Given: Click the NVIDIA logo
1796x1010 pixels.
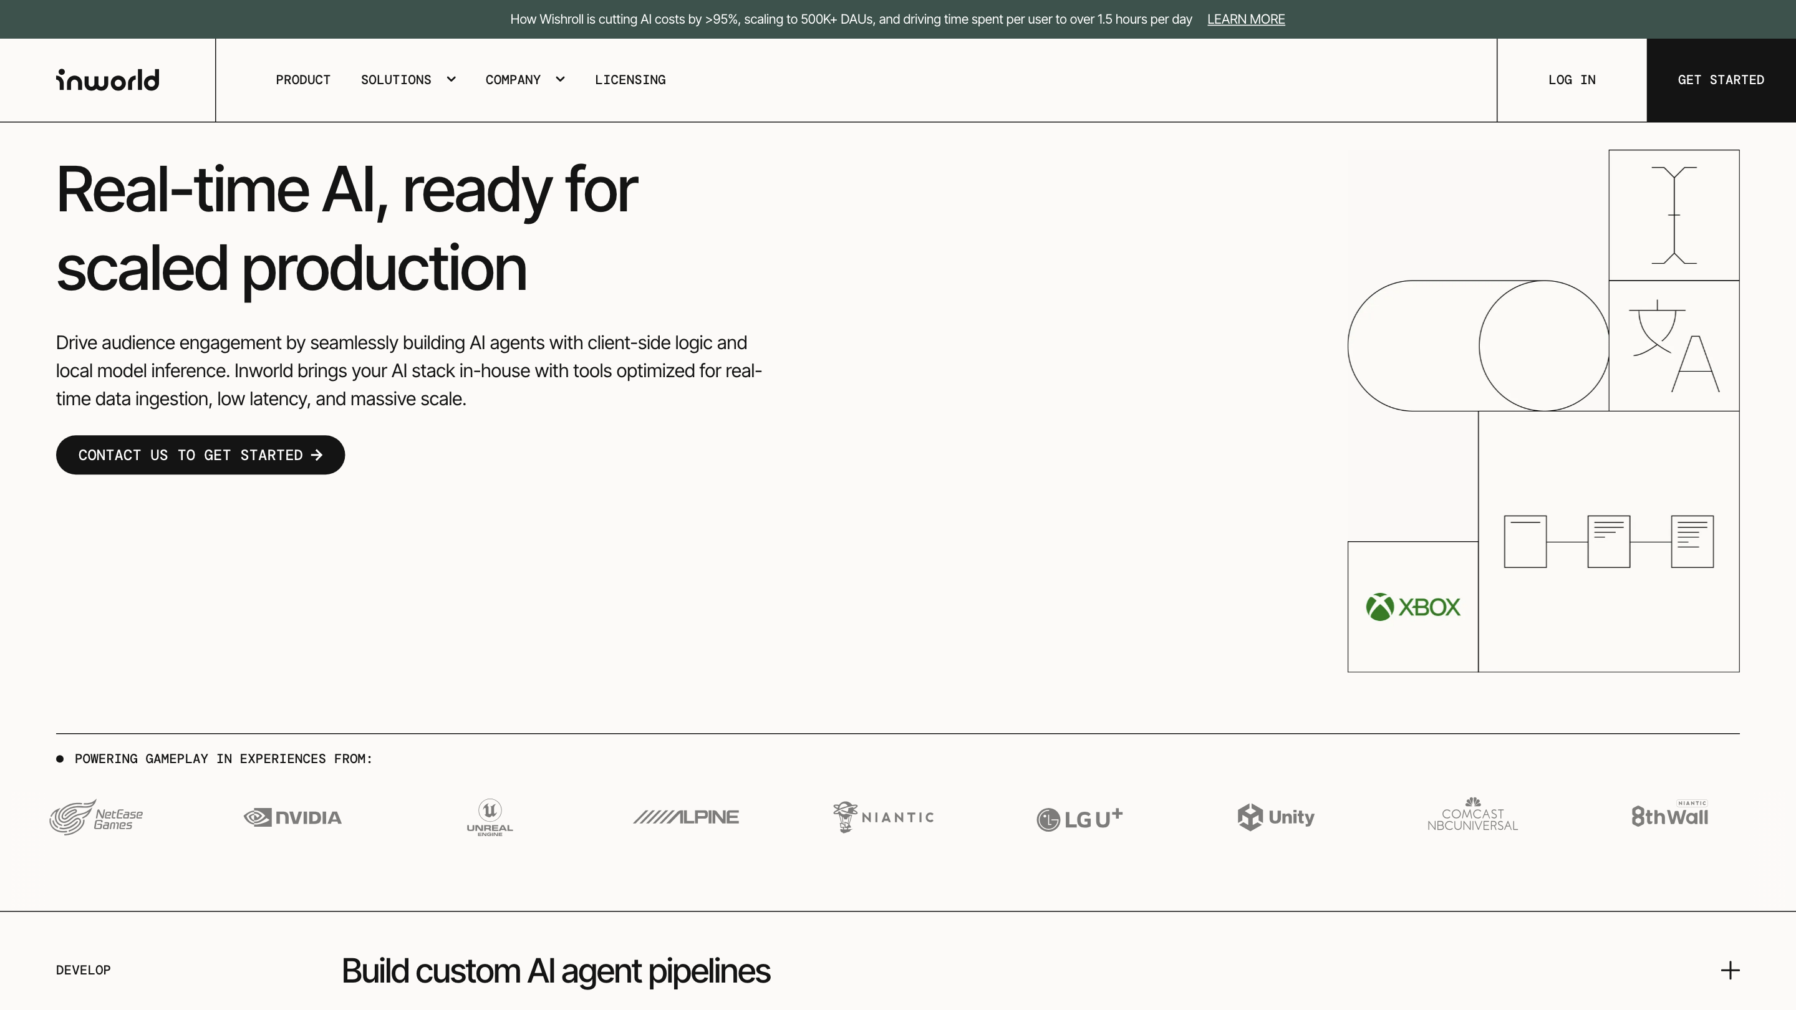Looking at the screenshot, I should pyautogui.click(x=293, y=817).
